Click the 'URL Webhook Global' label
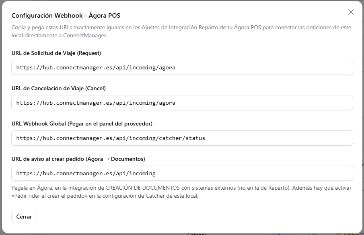This screenshot has height=235, width=364. coord(82,124)
